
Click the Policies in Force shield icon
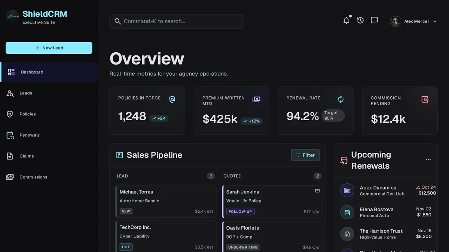click(172, 99)
